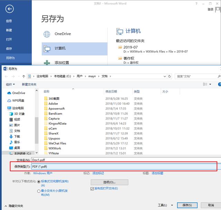Click the blue help question icon

(220, 84)
